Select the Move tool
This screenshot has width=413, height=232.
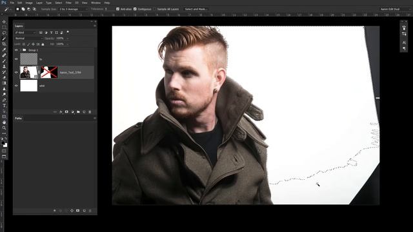coord(4,22)
